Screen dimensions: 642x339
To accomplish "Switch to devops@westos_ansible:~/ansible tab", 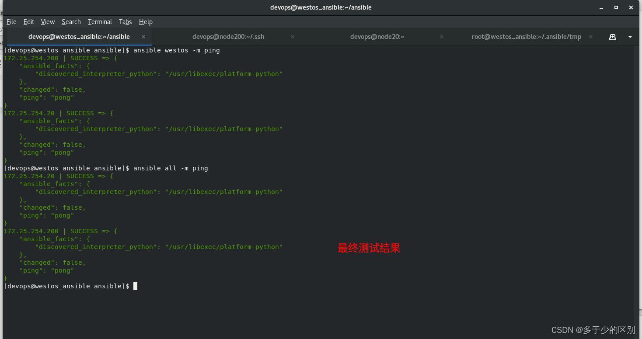I will click(x=79, y=37).
